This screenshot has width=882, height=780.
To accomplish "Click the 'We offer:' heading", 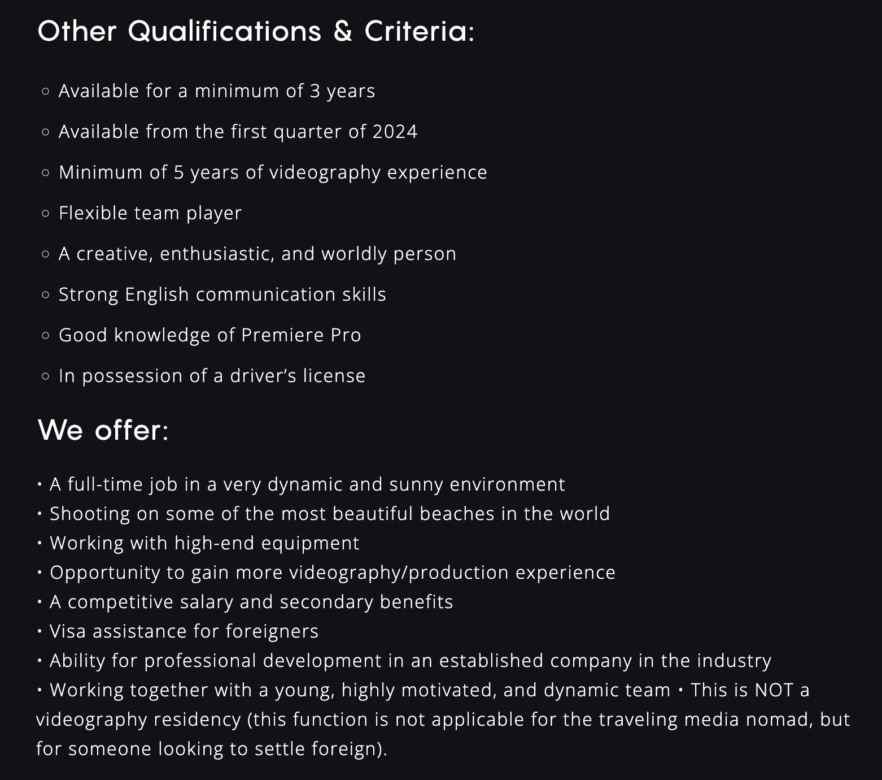I will click(x=103, y=430).
